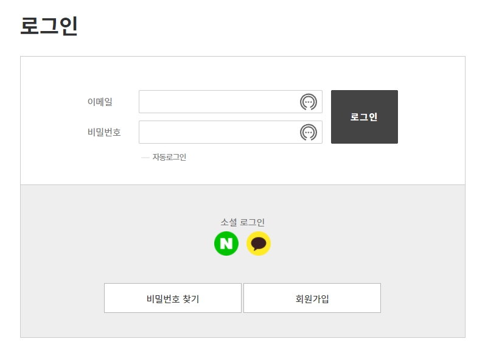This screenshot has width=485, height=361.
Task: Click the white N letter in Naver logo
Action: (226, 244)
